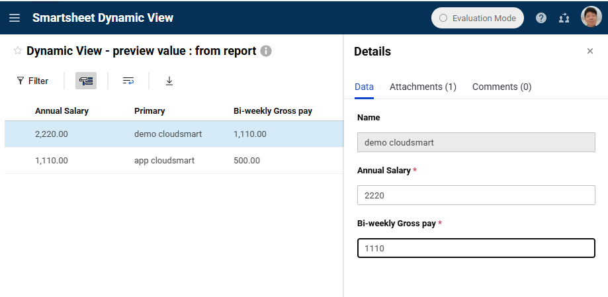Open the hamburger navigation menu
The width and height of the screenshot is (608, 297).
[x=15, y=18]
